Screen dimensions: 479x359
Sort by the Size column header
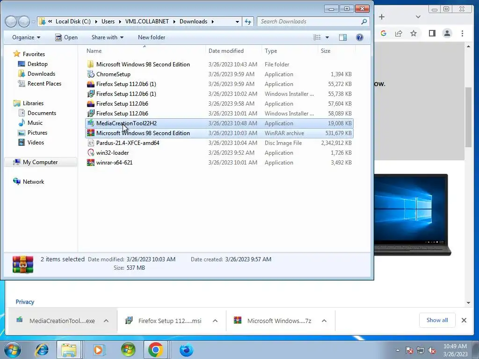point(336,51)
